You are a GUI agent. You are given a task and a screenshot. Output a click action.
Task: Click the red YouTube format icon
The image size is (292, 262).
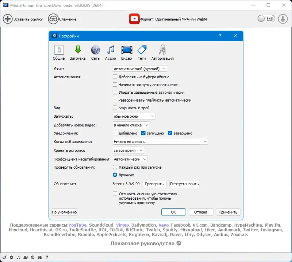point(134,19)
